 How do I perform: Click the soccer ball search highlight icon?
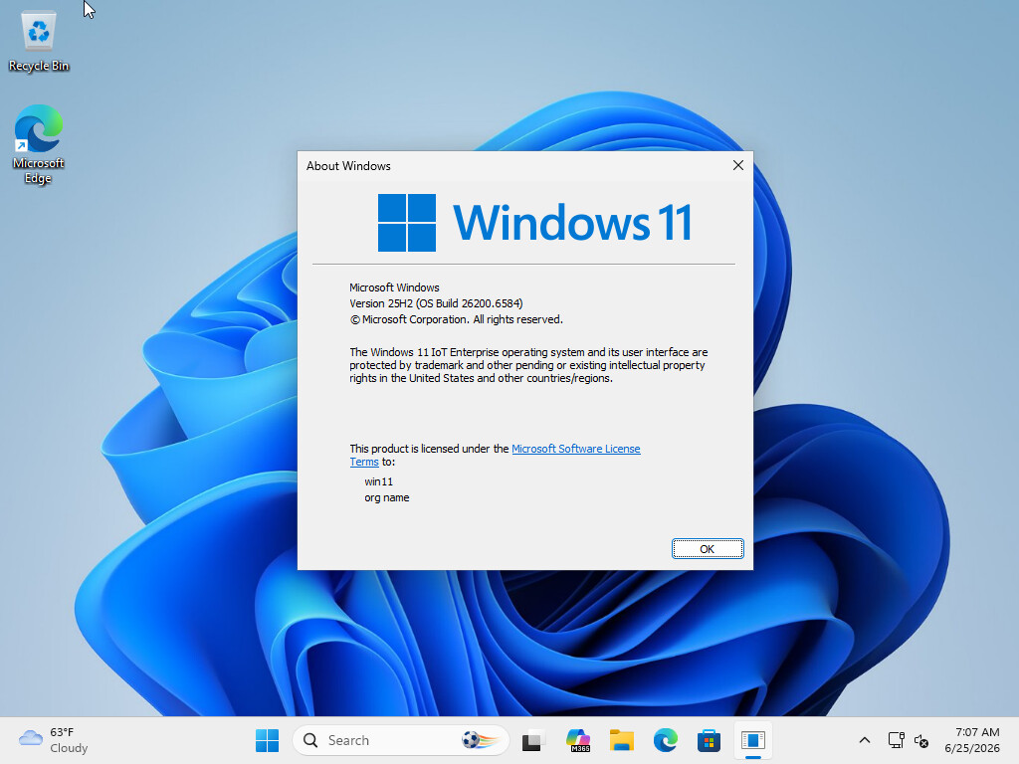[481, 740]
